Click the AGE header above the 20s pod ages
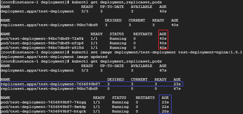This screenshot has height=114, width=243. 165,98
